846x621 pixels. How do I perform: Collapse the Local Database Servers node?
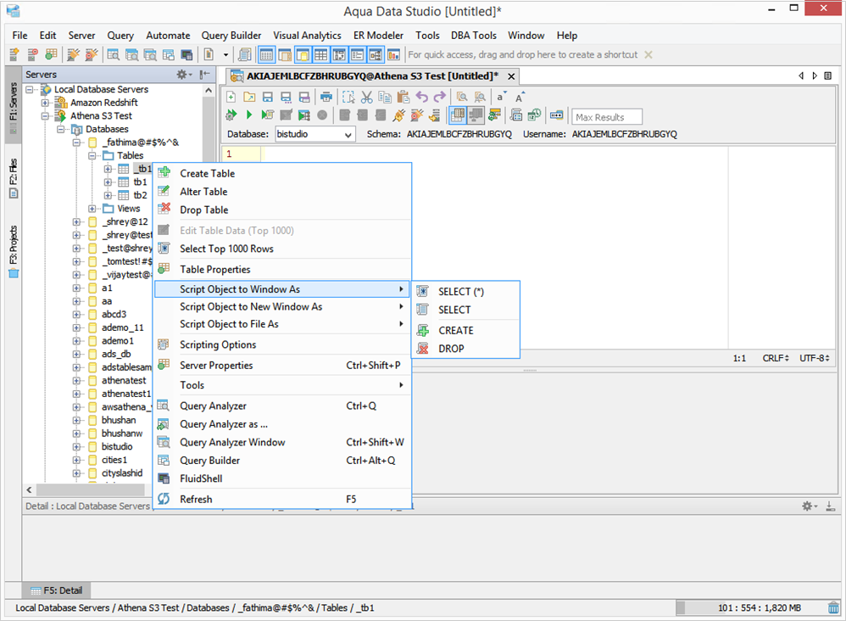pyautogui.click(x=30, y=89)
